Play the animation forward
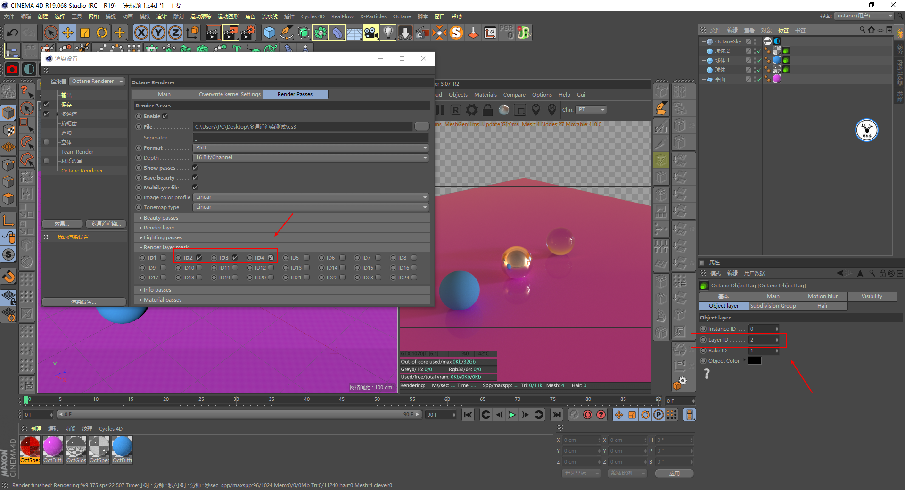 (x=512, y=415)
